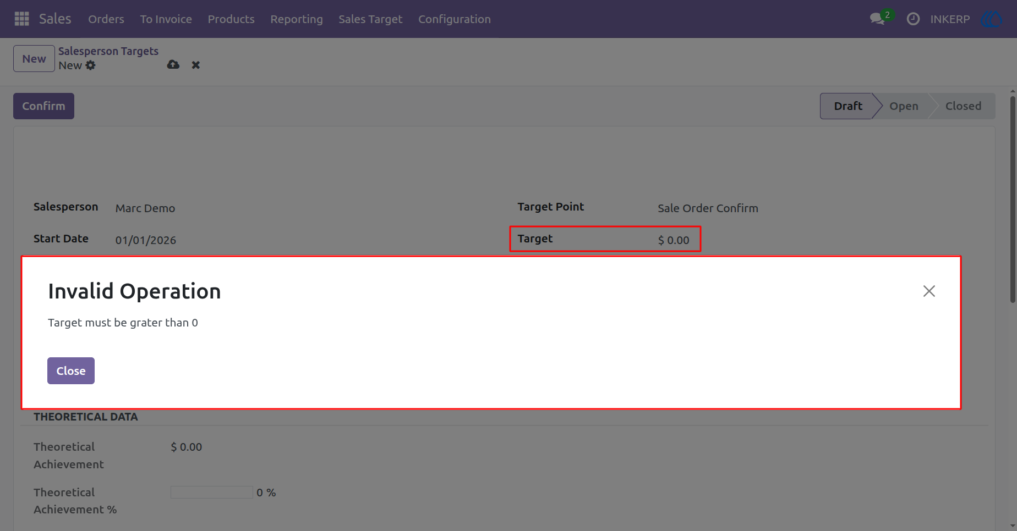1017x531 pixels.
Task: Open the Salesperson field Marc Demo
Action: [x=145, y=208]
